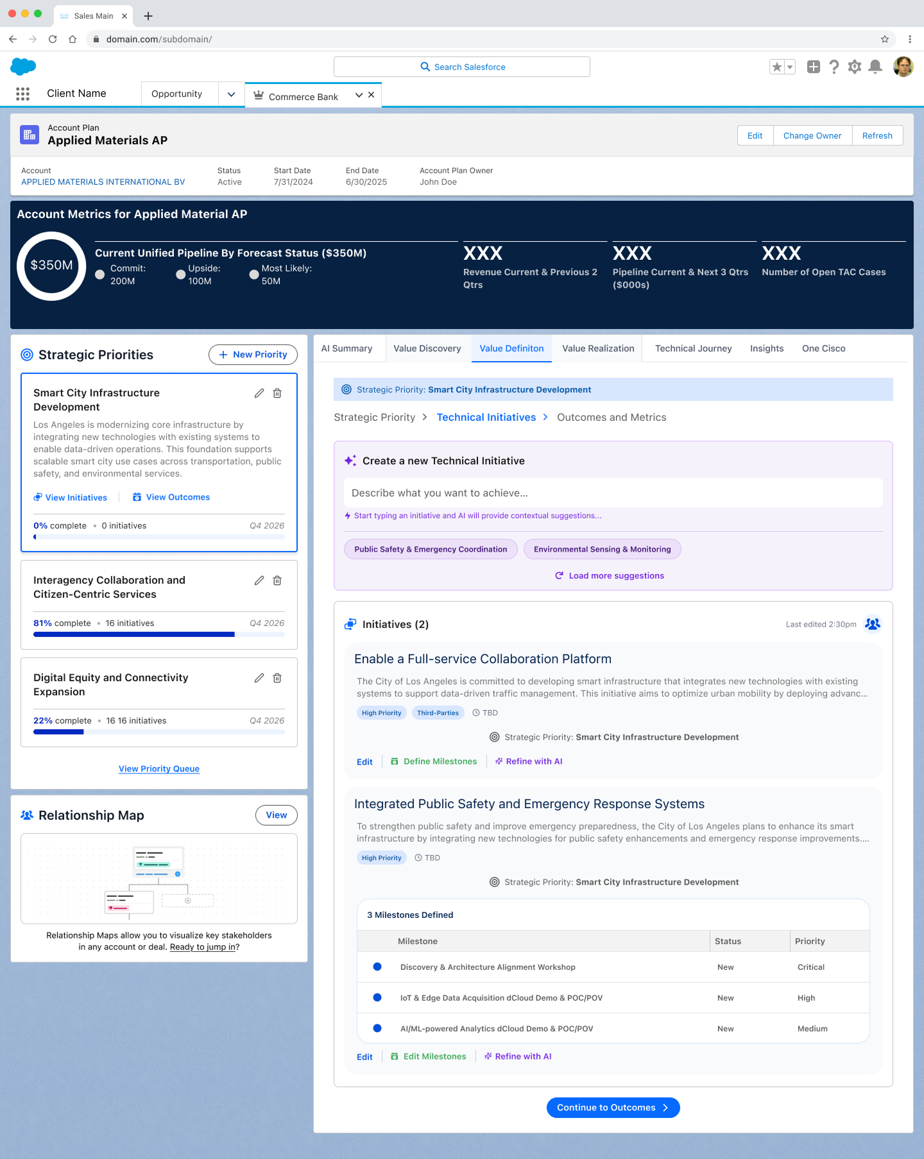
Task: Click the New Priority button
Action: pyautogui.click(x=253, y=355)
